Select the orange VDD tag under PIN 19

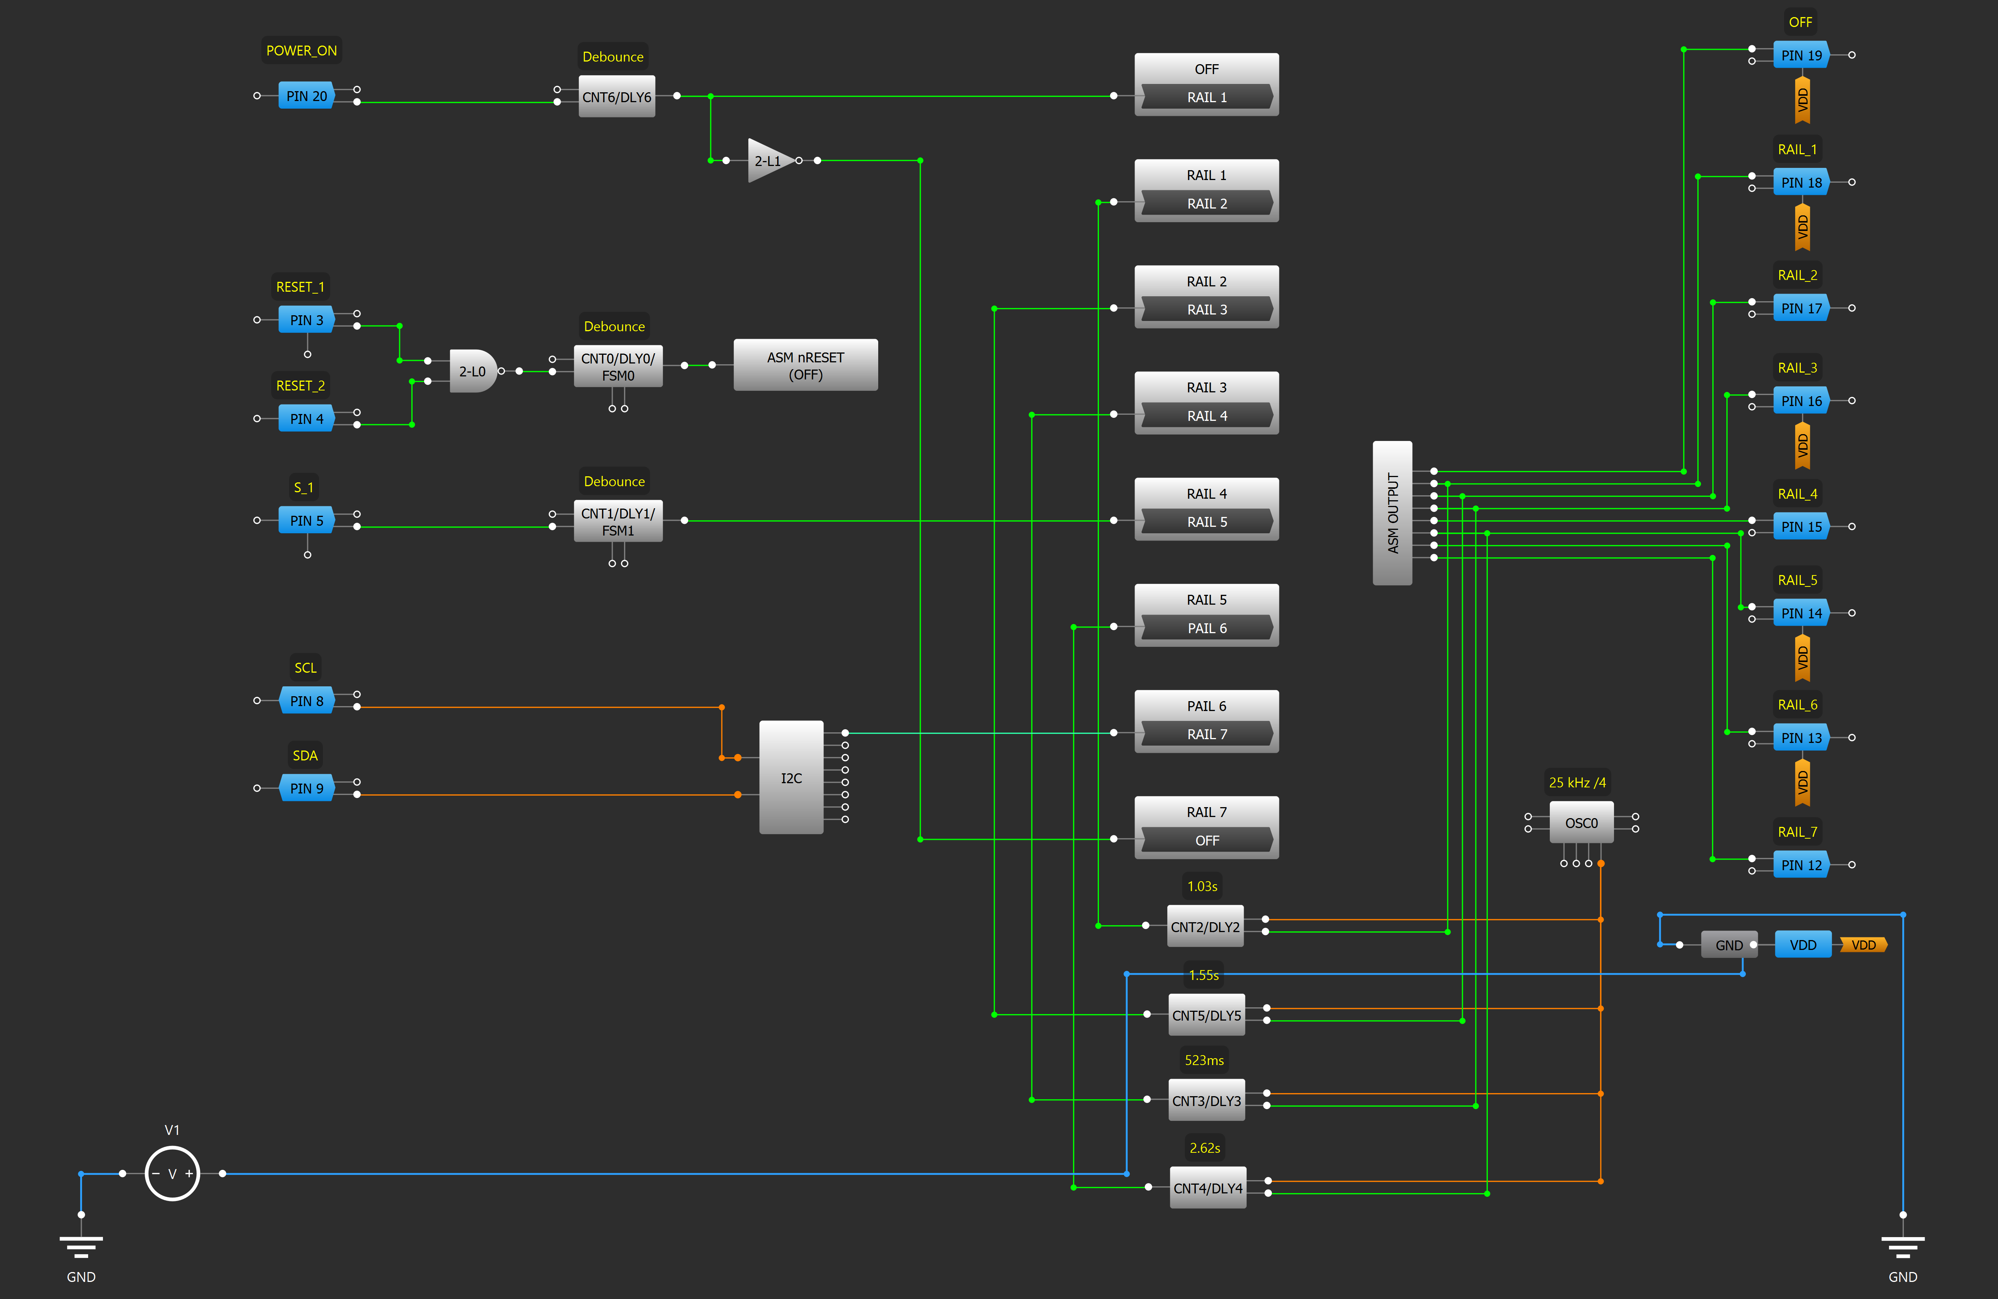1802,100
